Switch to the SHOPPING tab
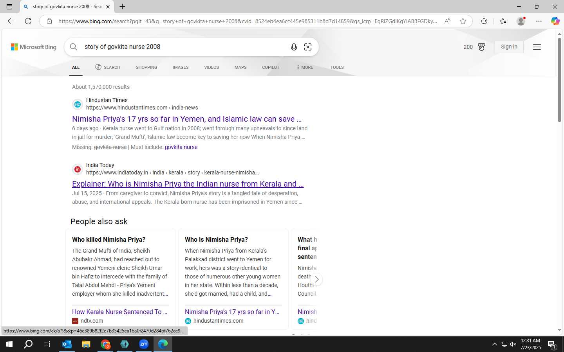This screenshot has height=352, width=564. coord(146,67)
